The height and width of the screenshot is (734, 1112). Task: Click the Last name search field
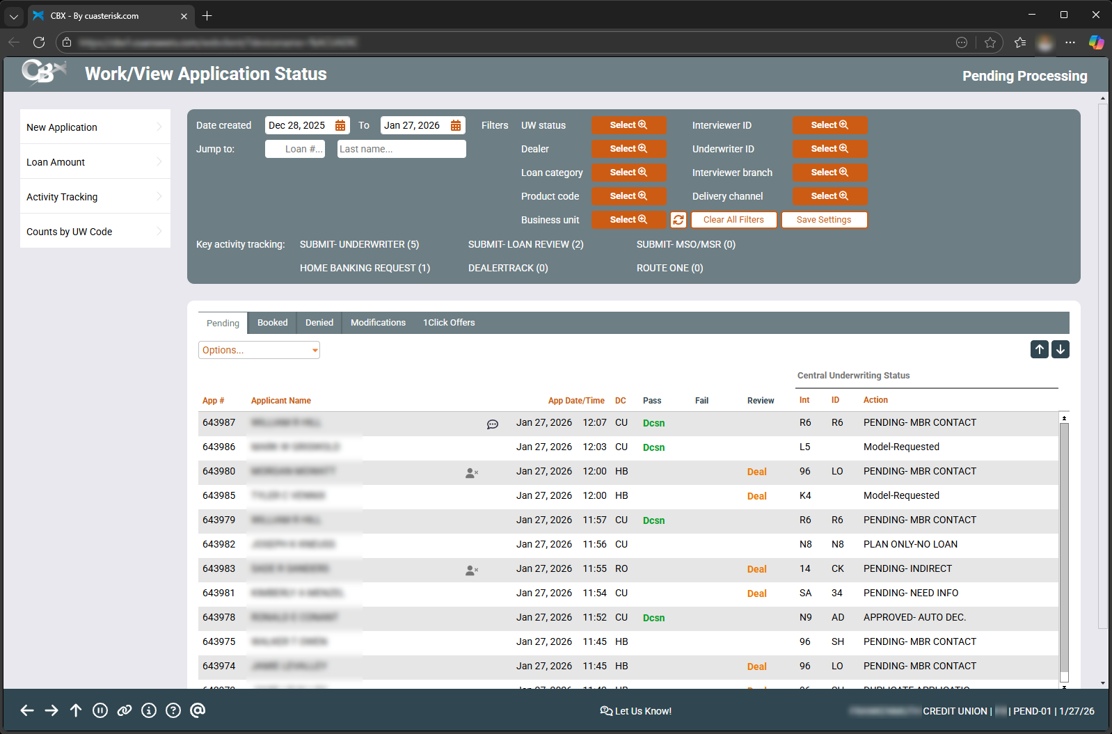tap(402, 149)
